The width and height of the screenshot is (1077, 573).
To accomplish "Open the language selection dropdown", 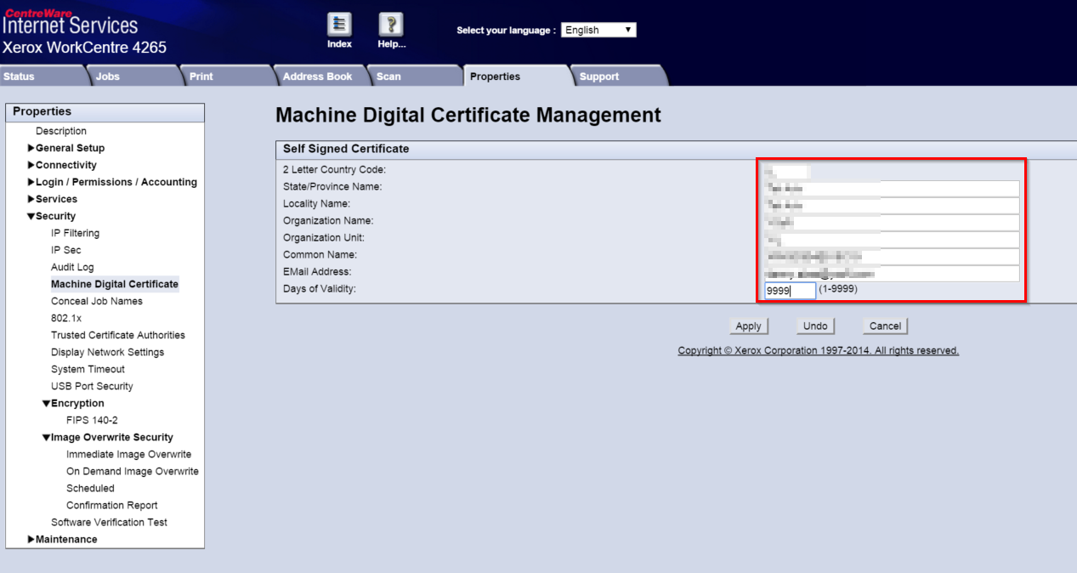I will tap(598, 29).
